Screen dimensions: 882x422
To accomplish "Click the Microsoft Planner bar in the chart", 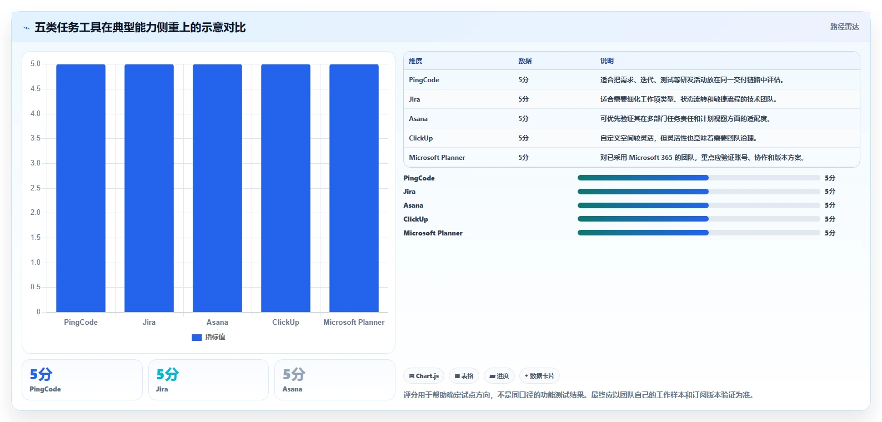I will [354, 188].
